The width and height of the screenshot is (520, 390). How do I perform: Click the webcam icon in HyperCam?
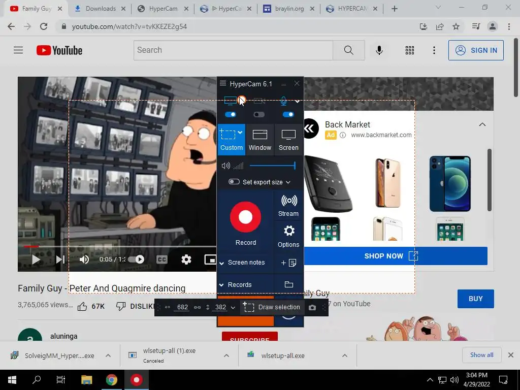click(x=259, y=101)
